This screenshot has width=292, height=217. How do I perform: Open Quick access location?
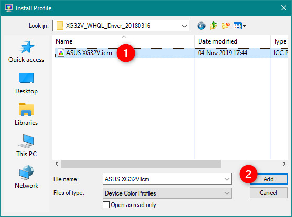click(26, 52)
